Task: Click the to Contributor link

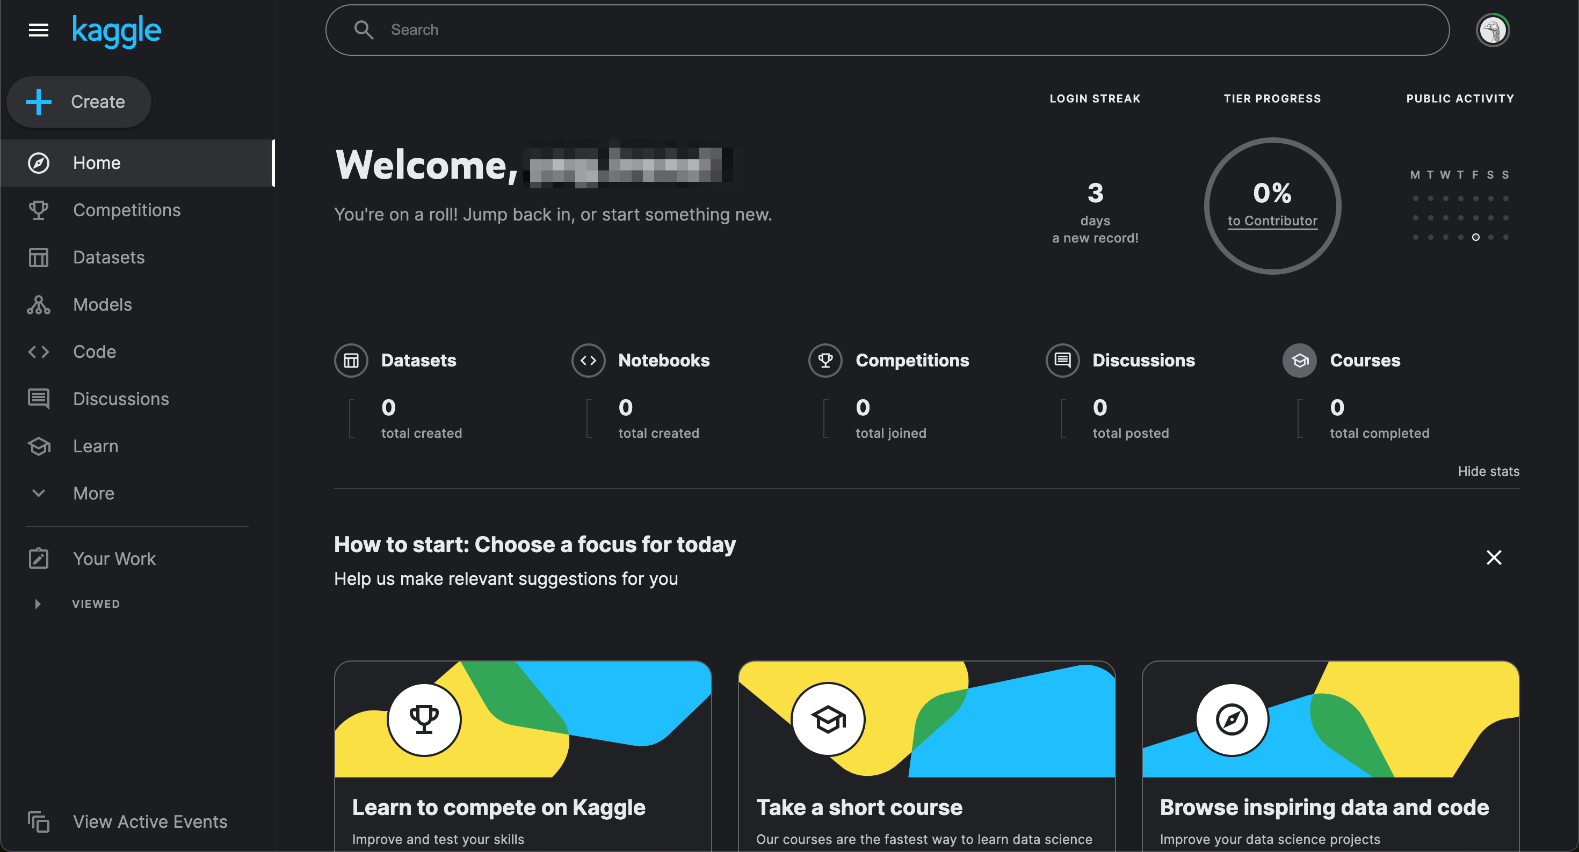Action: pos(1272,221)
